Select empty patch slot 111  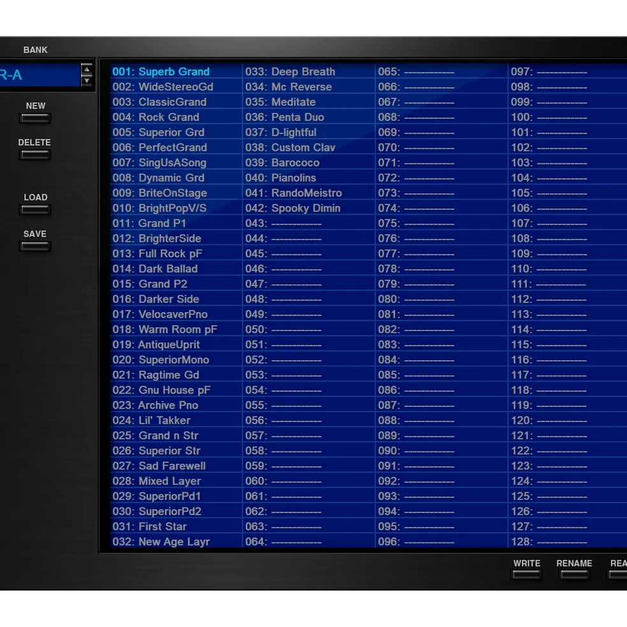pos(568,284)
